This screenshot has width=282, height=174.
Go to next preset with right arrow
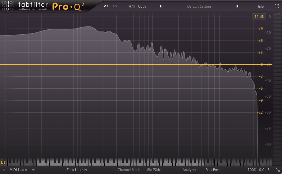pos(237,6)
